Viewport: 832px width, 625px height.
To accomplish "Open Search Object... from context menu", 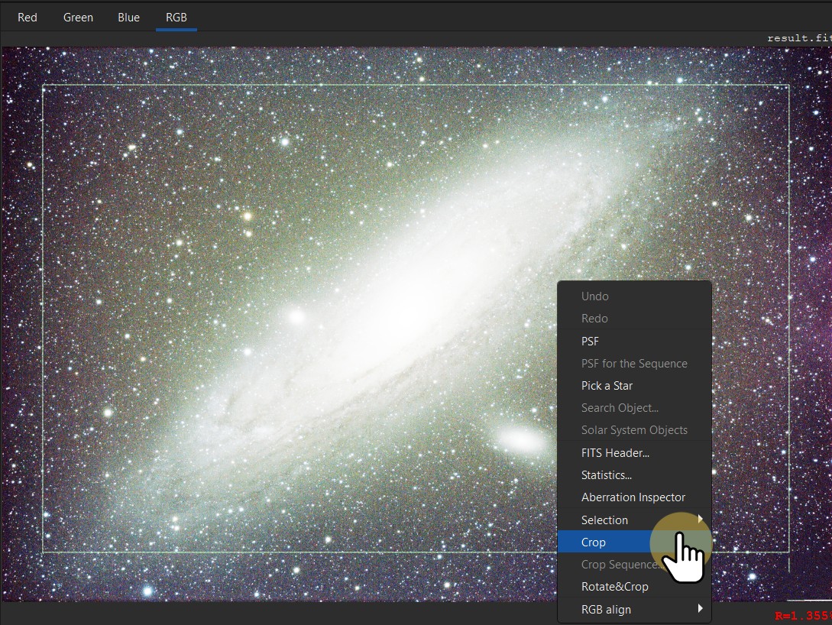I will (x=620, y=408).
